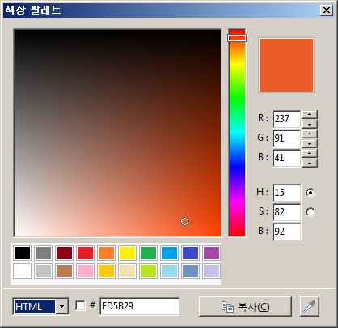Open the HTML format dropdown
The image size is (338, 328).
[x=62, y=306]
